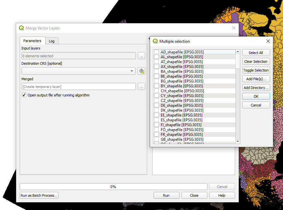Expand the Destination CRS dropdown
283x210 pixels.
point(132,71)
